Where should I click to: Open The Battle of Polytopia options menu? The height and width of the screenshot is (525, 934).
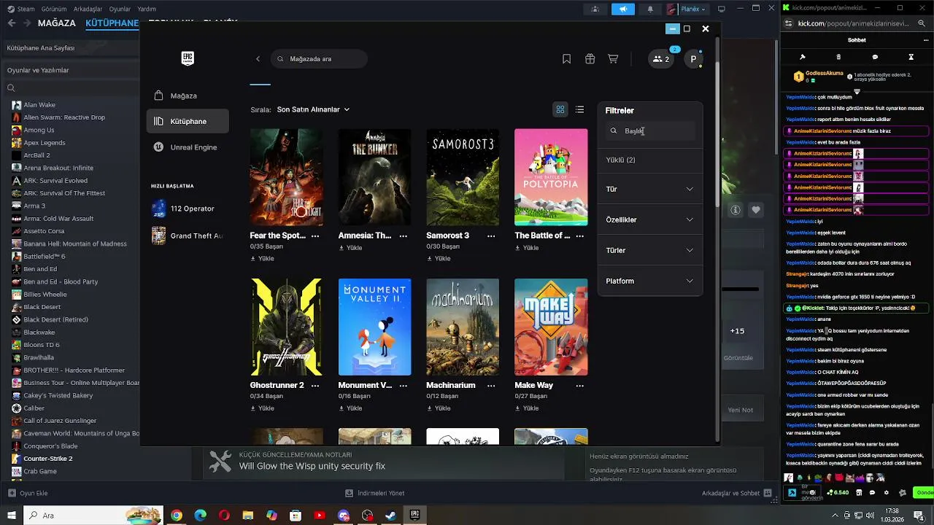click(579, 236)
